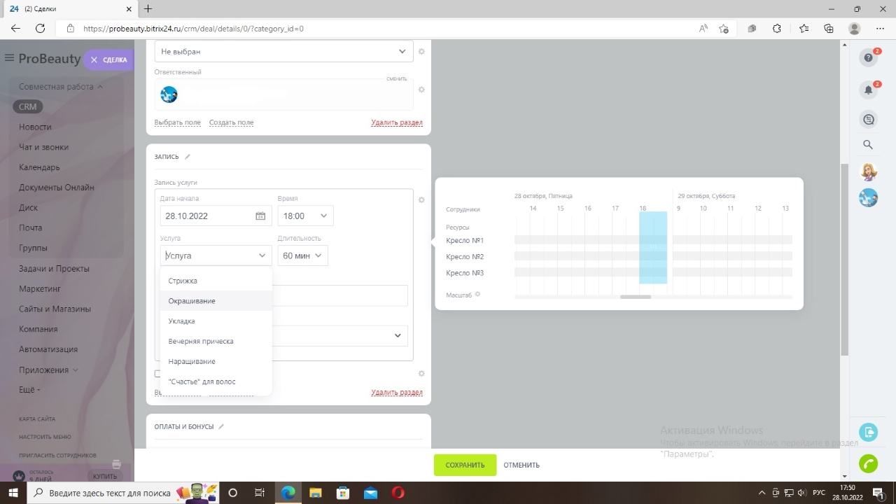Open the notifications bell in the right sidebar

click(x=868, y=90)
